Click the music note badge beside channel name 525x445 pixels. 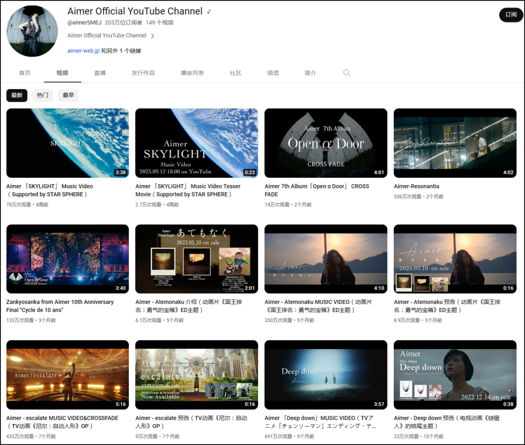(209, 12)
